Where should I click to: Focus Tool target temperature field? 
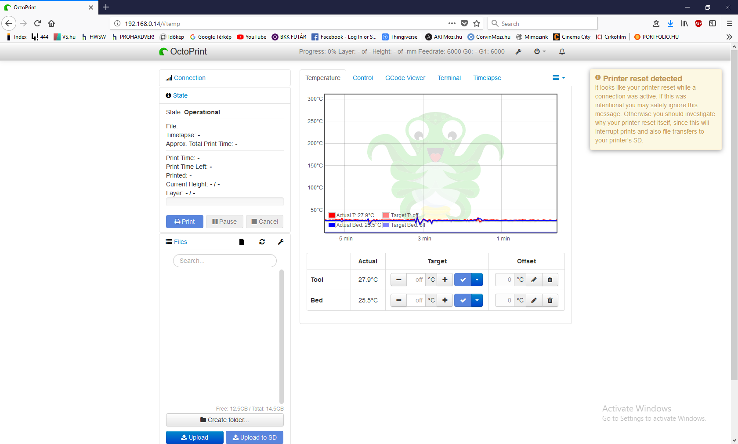[416, 280]
